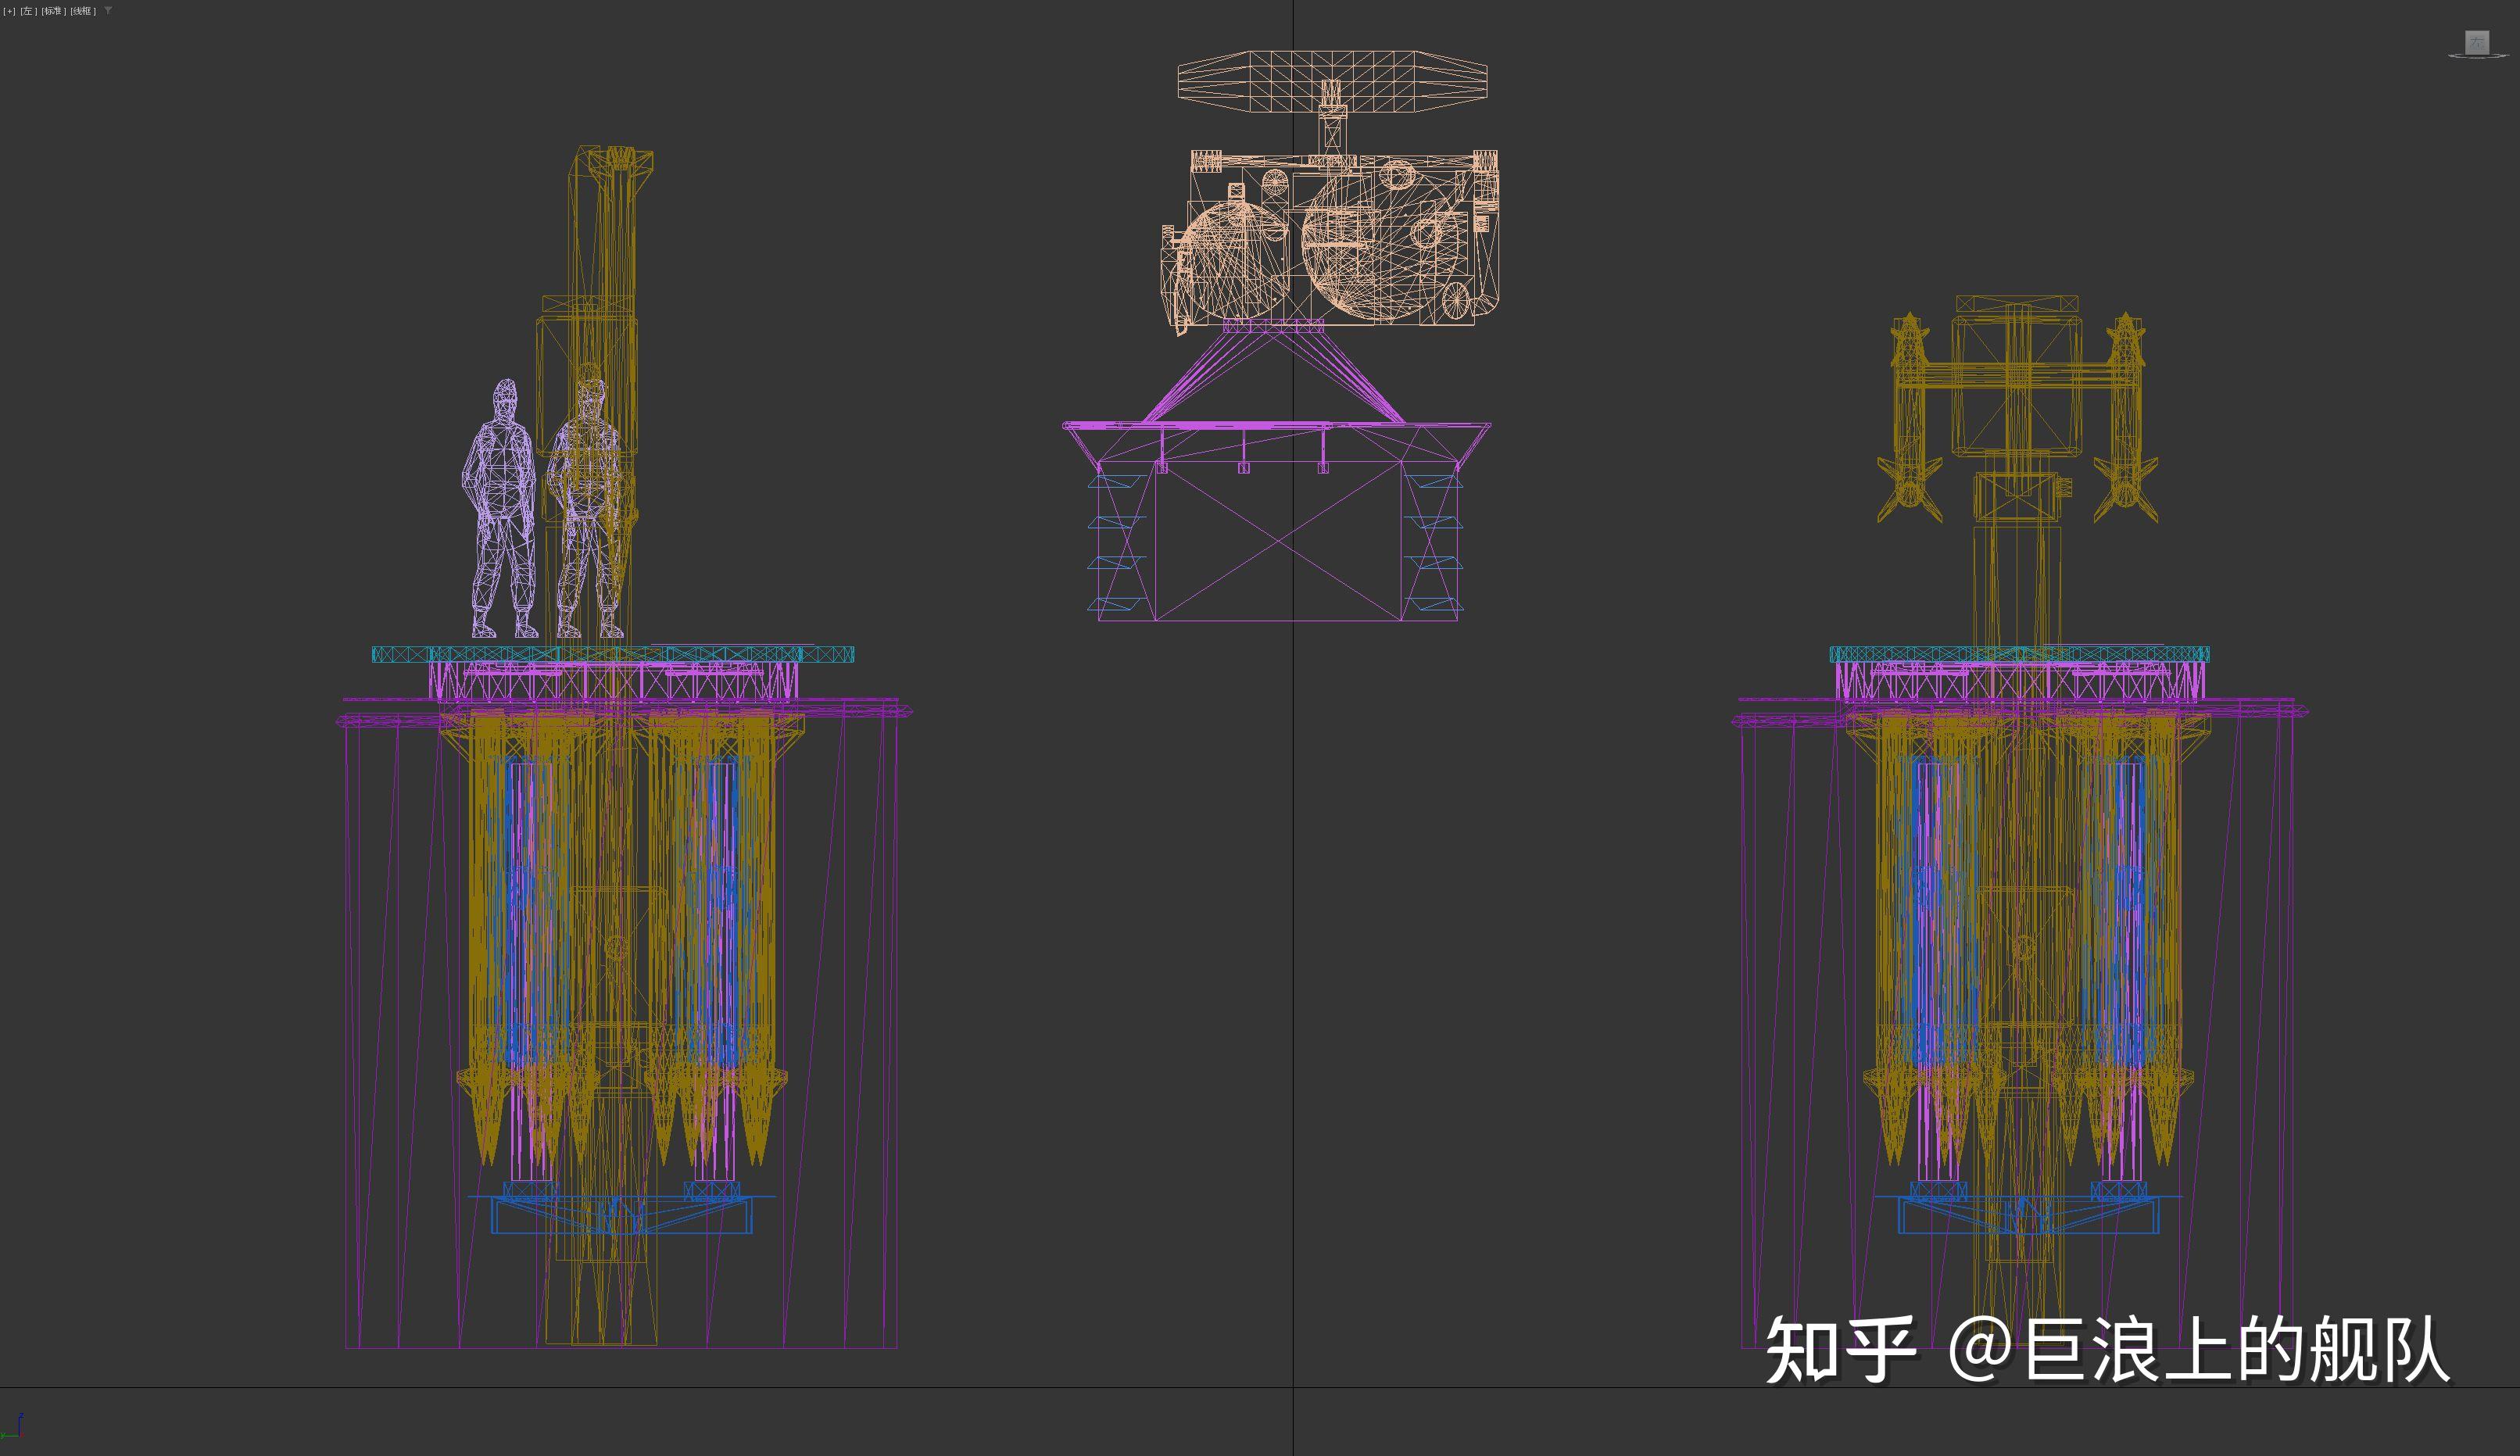This screenshot has height=1456, width=2520.
Task: Expand the viewport label bar with the plus sign
Action: pos(10,11)
